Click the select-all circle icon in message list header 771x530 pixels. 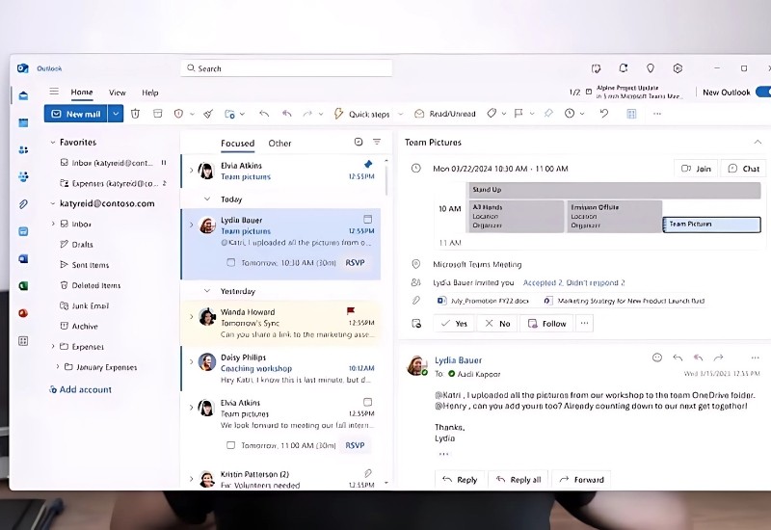359,142
